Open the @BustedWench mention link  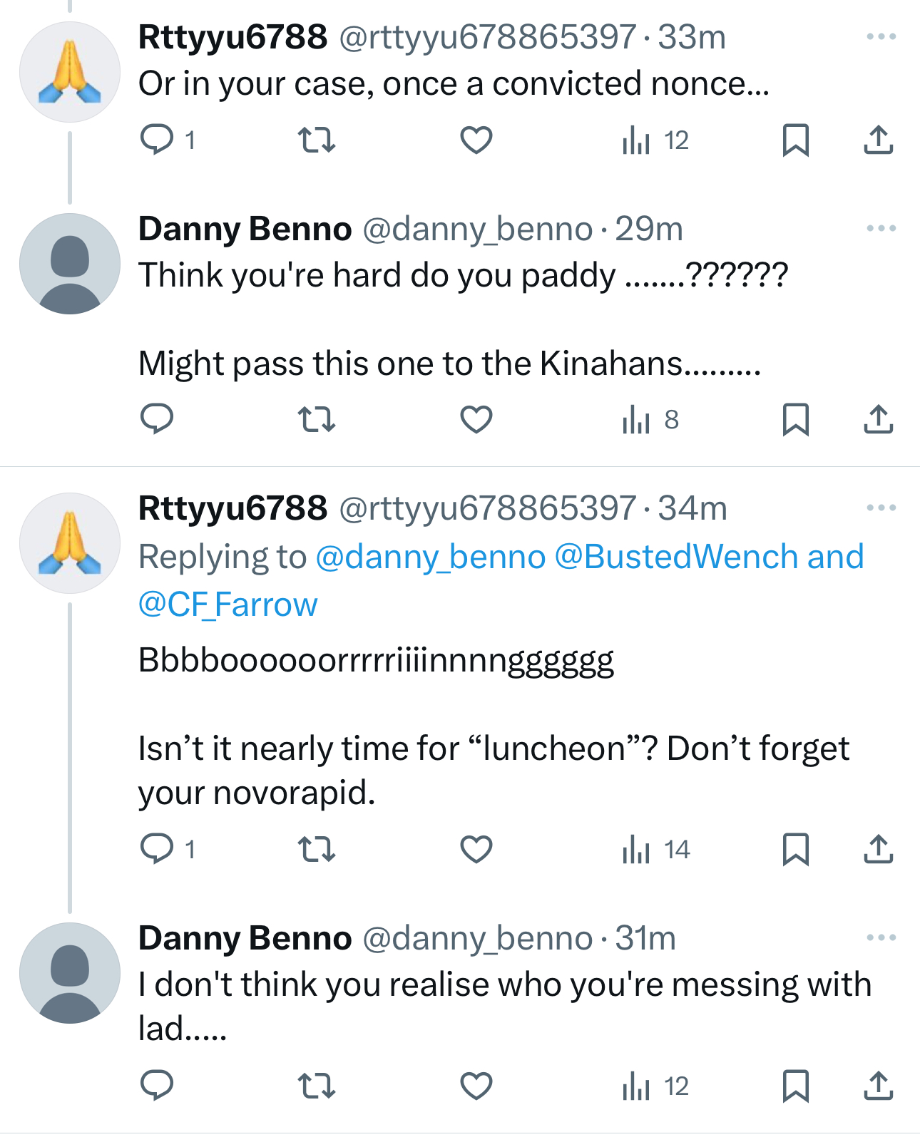coord(675,557)
